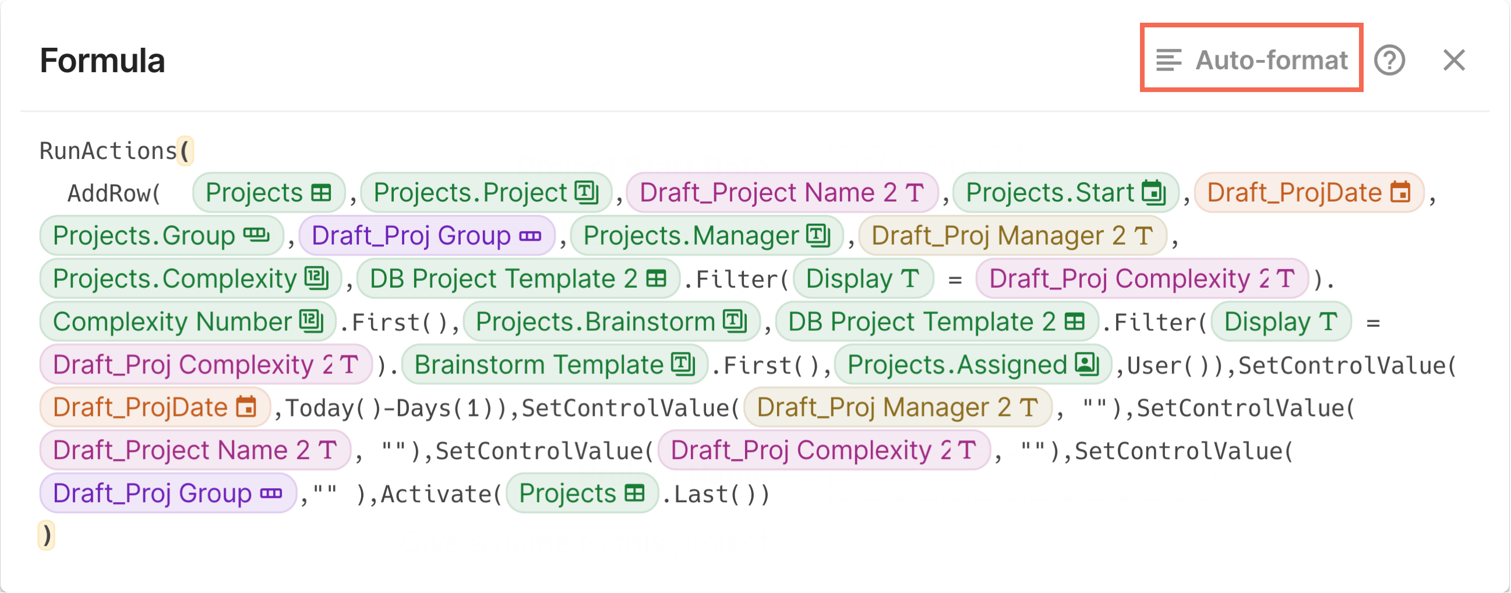The width and height of the screenshot is (1511, 593).
Task: Open formula help question mark icon
Action: click(1390, 60)
